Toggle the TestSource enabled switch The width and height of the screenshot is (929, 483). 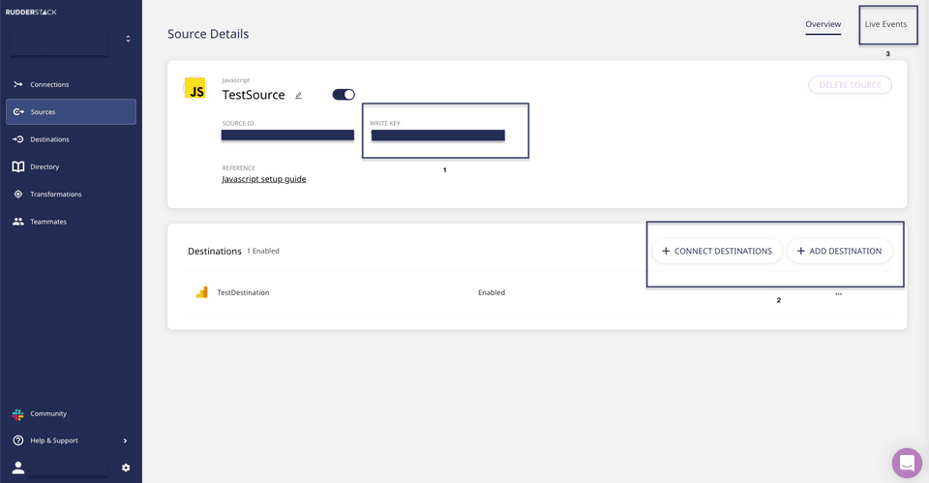pyautogui.click(x=344, y=95)
